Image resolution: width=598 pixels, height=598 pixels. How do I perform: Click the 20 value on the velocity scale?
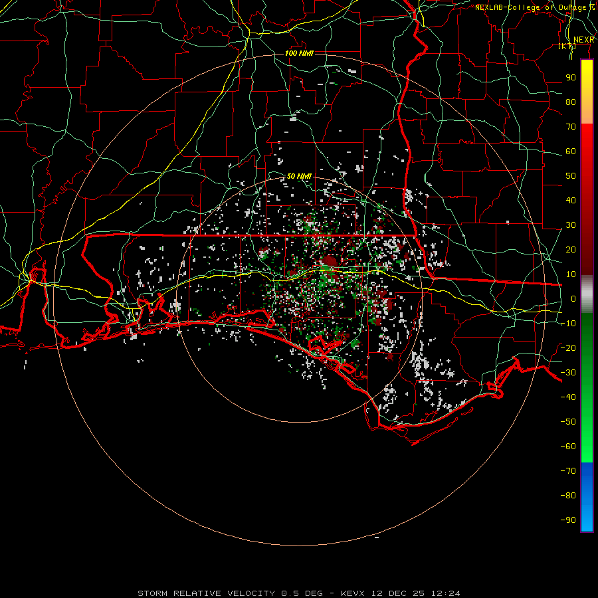(571, 249)
